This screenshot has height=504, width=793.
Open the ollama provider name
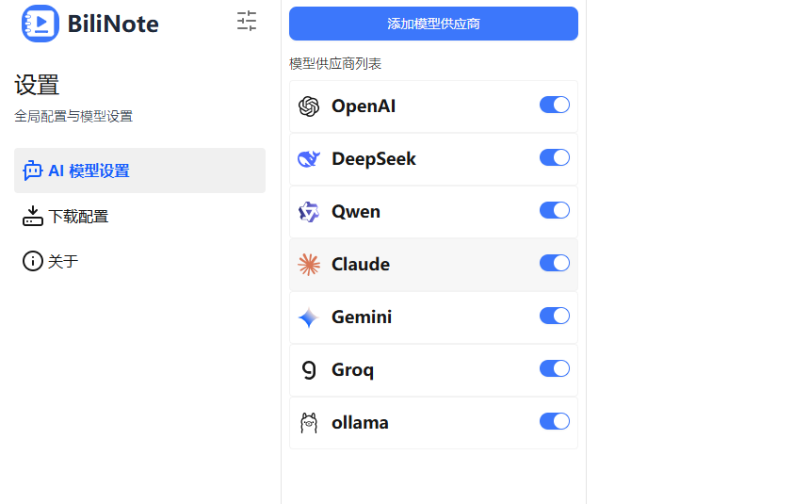(x=360, y=423)
